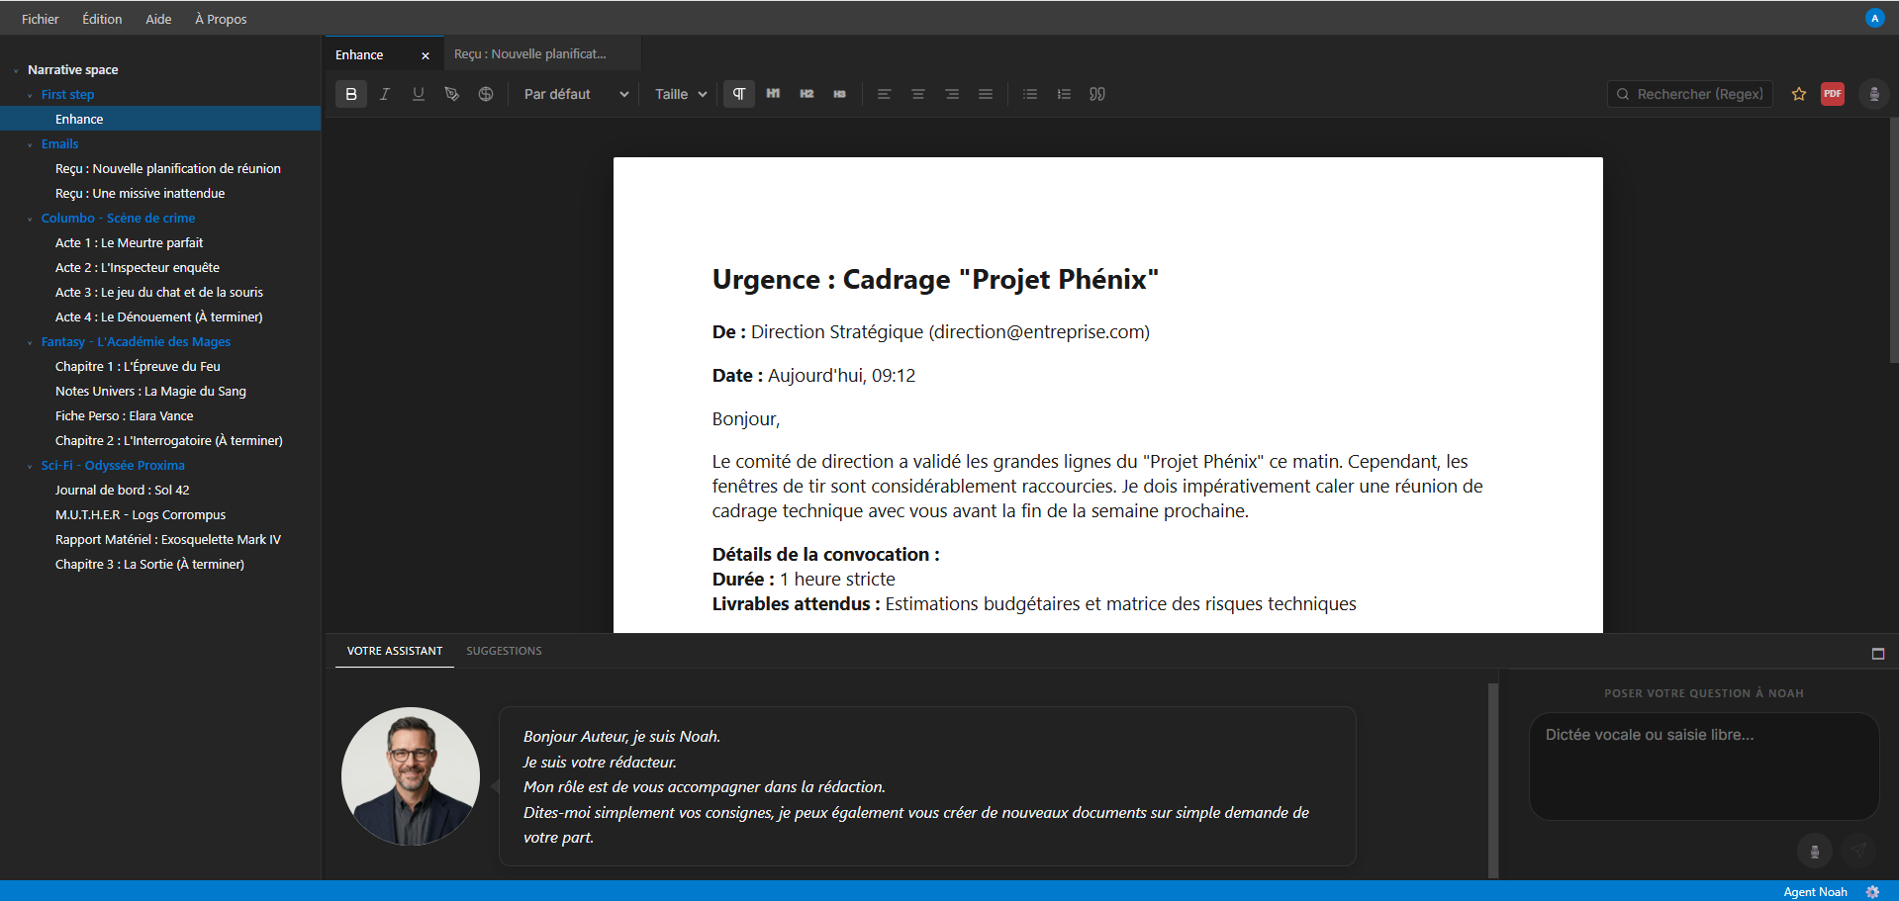Viewport: 1899px width, 901px height.
Task: Apply Heading 1 style
Action: pos(773,94)
